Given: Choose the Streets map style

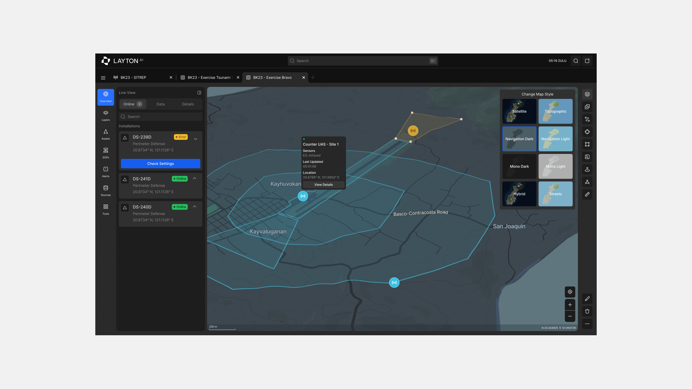Looking at the screenshot, I should pyautogui.click(x=555, y=194).
